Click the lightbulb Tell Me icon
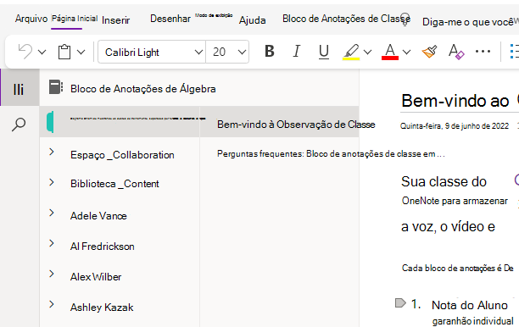The width and height of the screenshot is (519, 327). pos(405,19)
